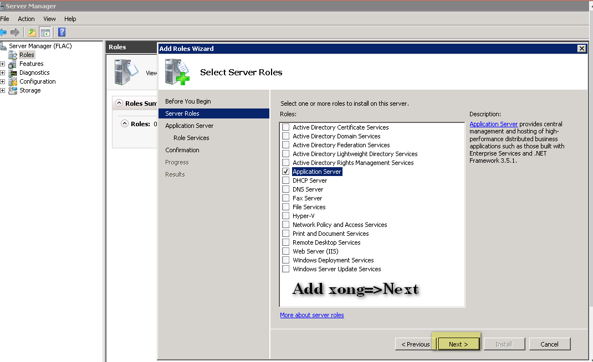Click the Server Manager (FLAC) root icon
593x362 pixels.
coord(3,46)
